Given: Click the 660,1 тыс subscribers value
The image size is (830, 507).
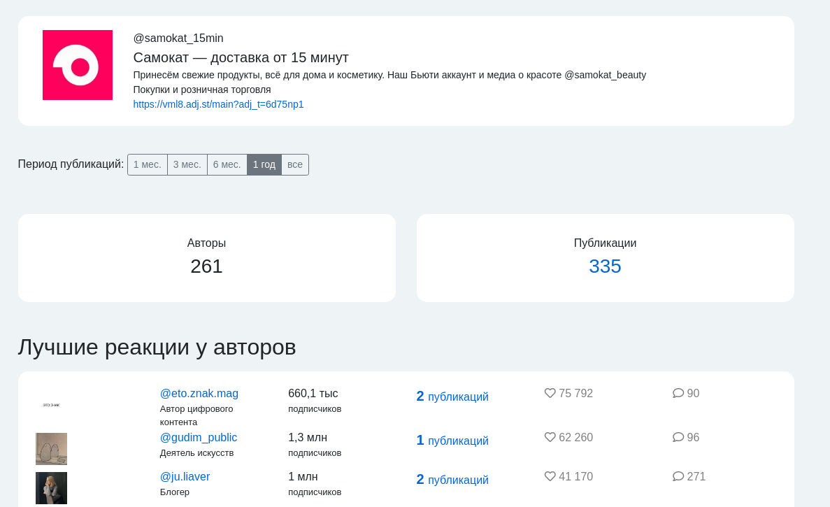Looking at the screenshot, I should point(313,393).
